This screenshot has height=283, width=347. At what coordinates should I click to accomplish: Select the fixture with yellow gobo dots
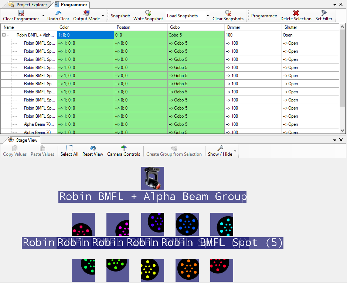(153, 270)
